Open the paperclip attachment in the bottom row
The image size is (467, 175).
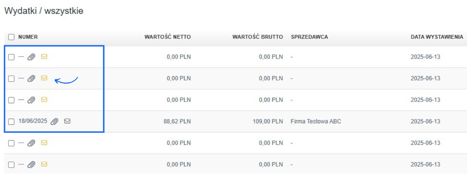coord(31,164)
